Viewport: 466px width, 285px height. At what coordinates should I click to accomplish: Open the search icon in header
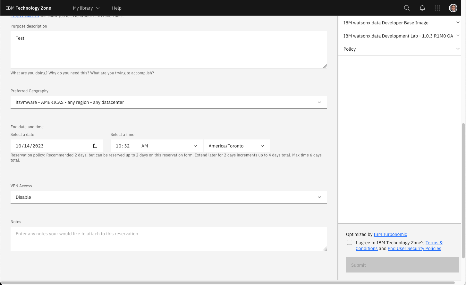[407, 8]
